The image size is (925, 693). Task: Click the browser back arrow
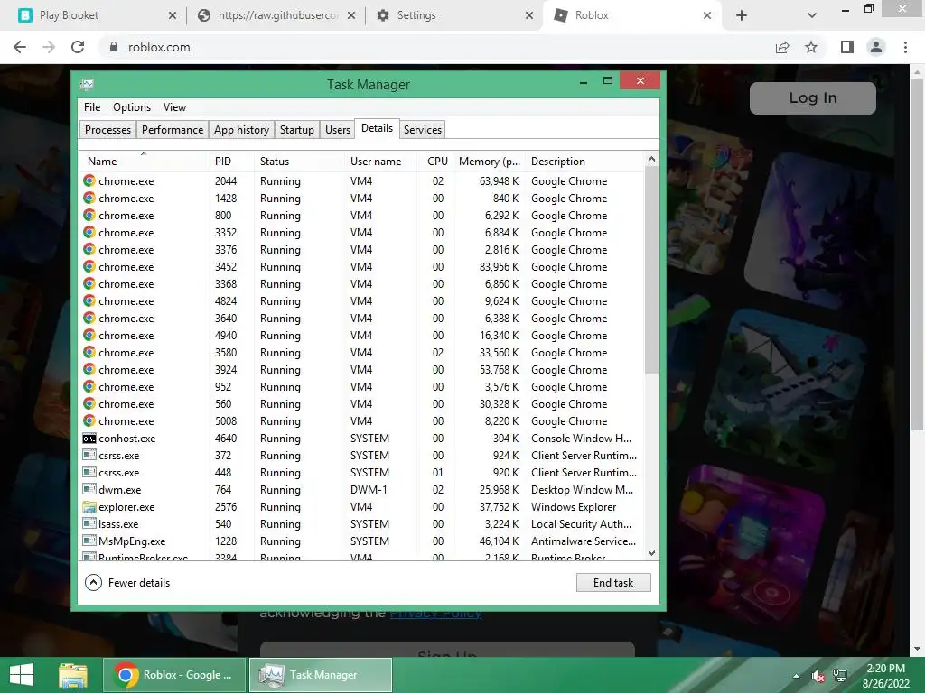[20, 47]
